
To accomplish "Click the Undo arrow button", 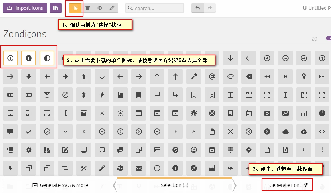I will pos(197,8).
